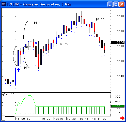
Task: Click the 10:30 time axis label
Action: (71, 119)
